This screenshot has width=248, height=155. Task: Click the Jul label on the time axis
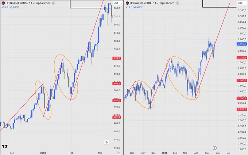pyautogui.click(x=229, y=153)
